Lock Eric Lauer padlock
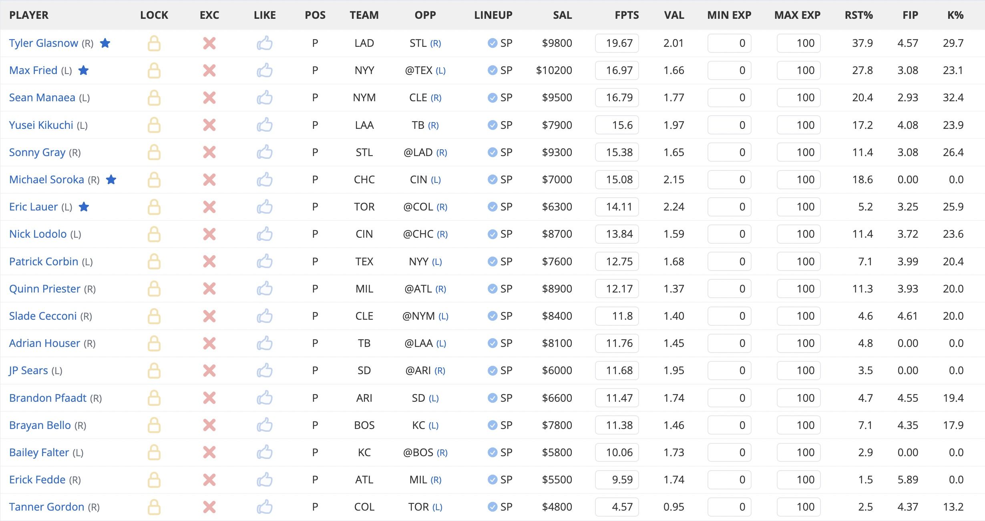Image resolution: width=985 pixels, height=521 pixels. (154, 207)
